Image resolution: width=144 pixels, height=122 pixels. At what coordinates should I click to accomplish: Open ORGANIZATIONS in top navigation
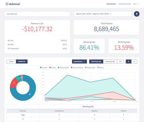click(124, 4)
